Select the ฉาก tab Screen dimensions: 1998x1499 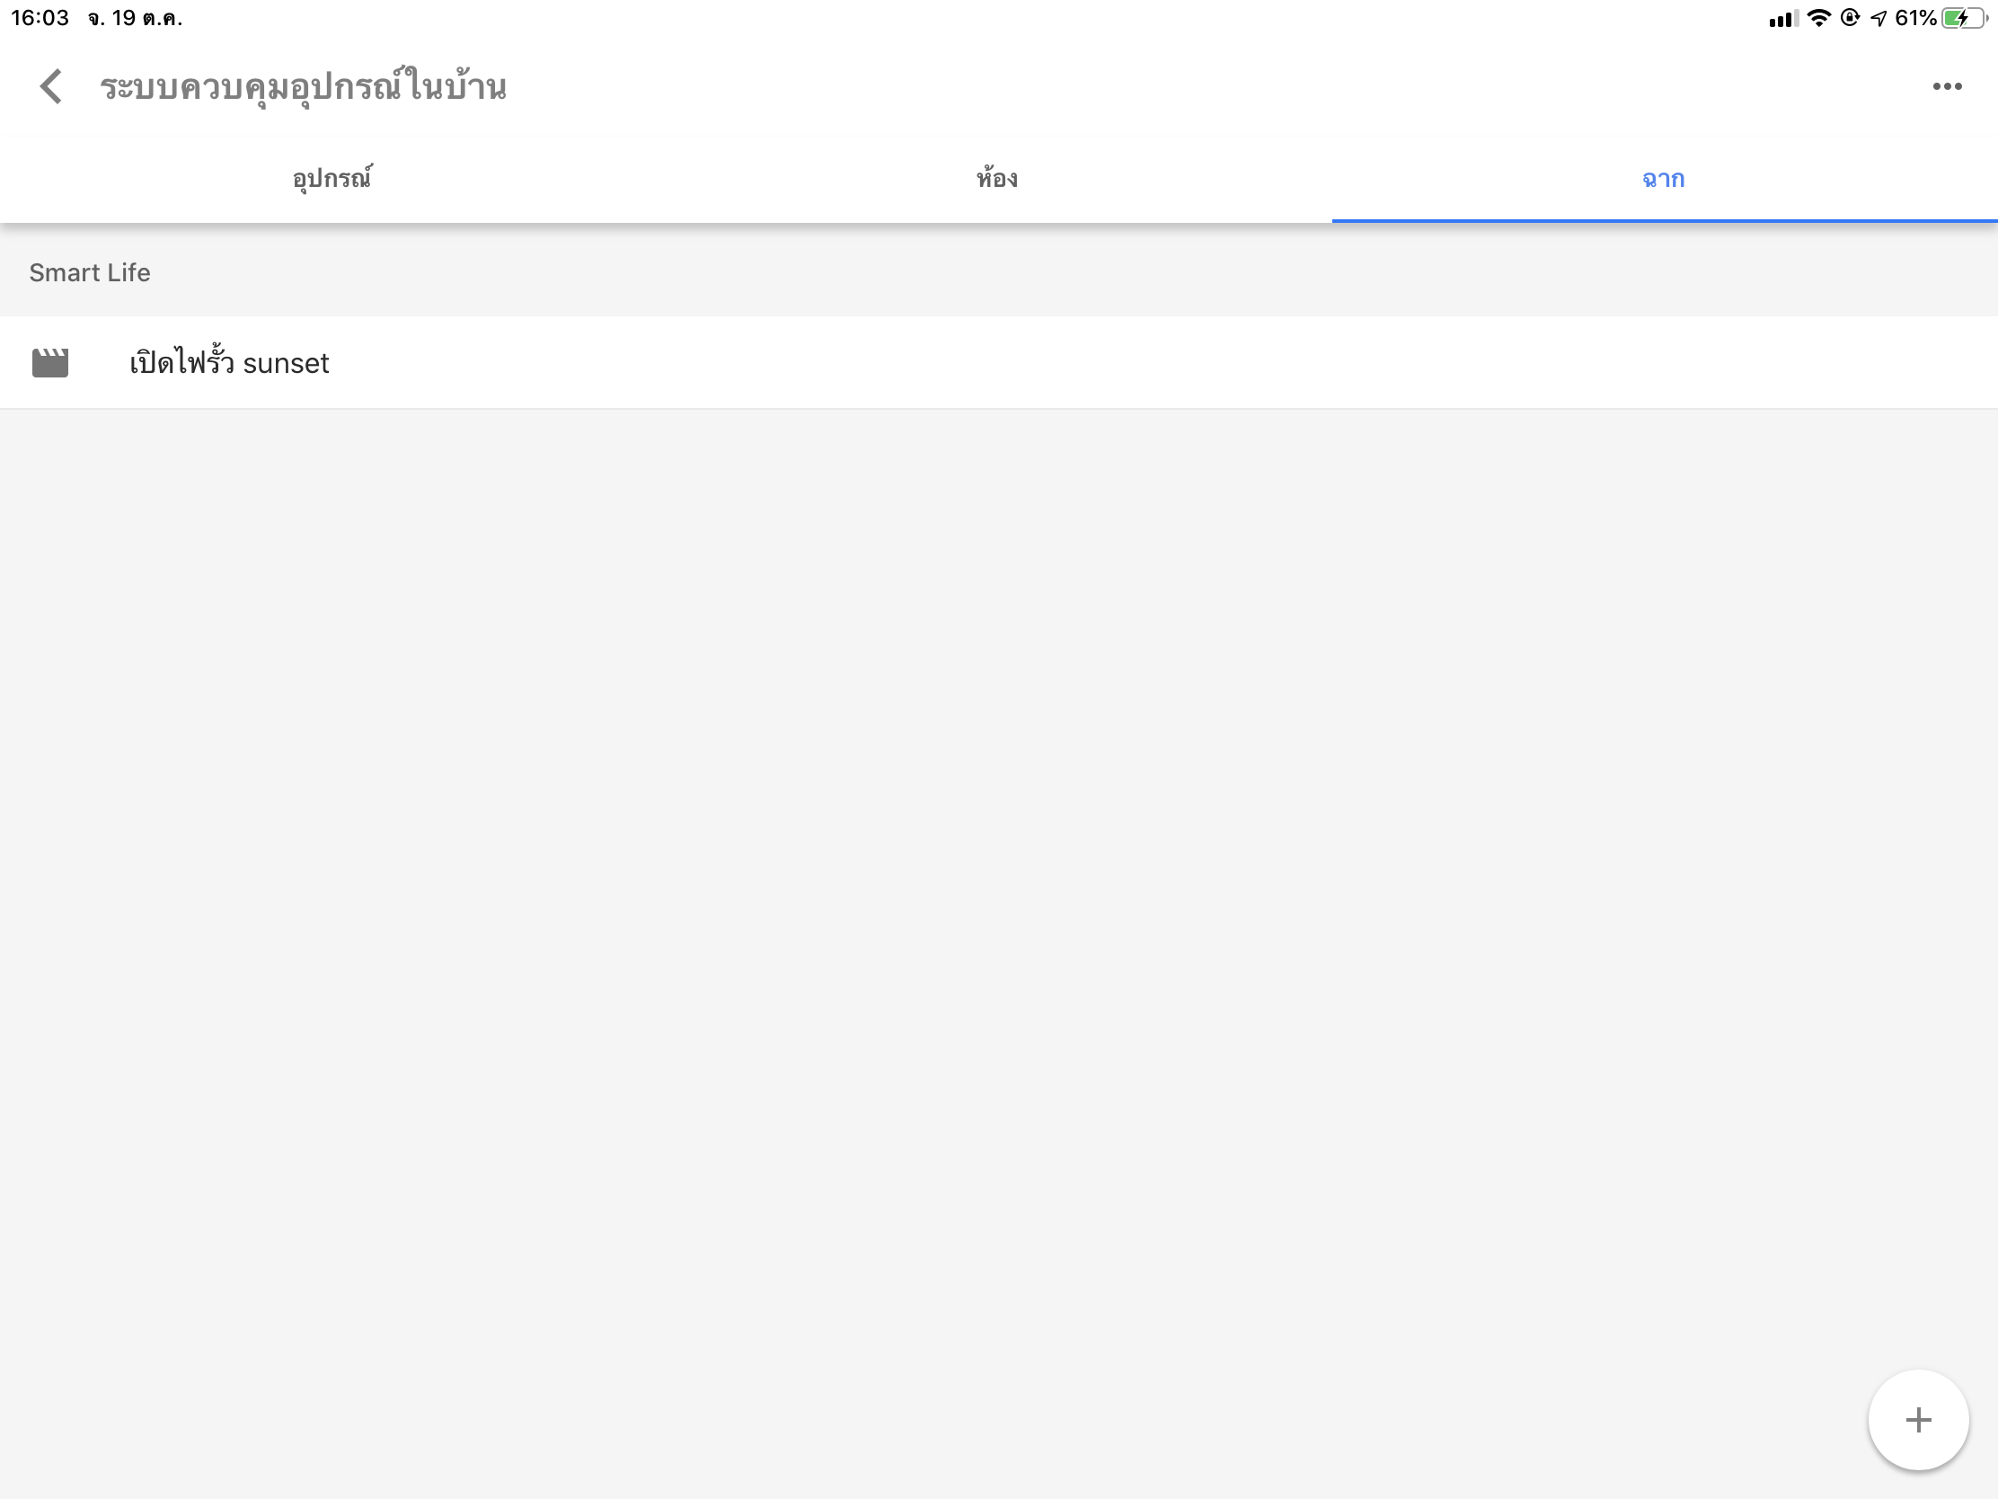[x=1663, y=179]
